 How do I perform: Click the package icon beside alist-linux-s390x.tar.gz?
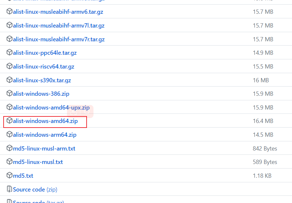pyautogui.click(x=9, y=80)
